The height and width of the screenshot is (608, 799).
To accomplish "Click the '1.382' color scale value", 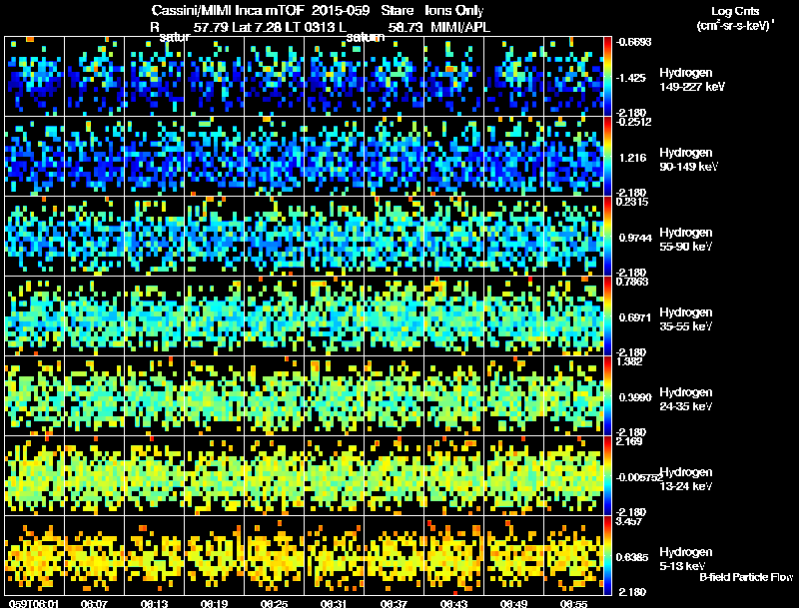I will point(629,361).
